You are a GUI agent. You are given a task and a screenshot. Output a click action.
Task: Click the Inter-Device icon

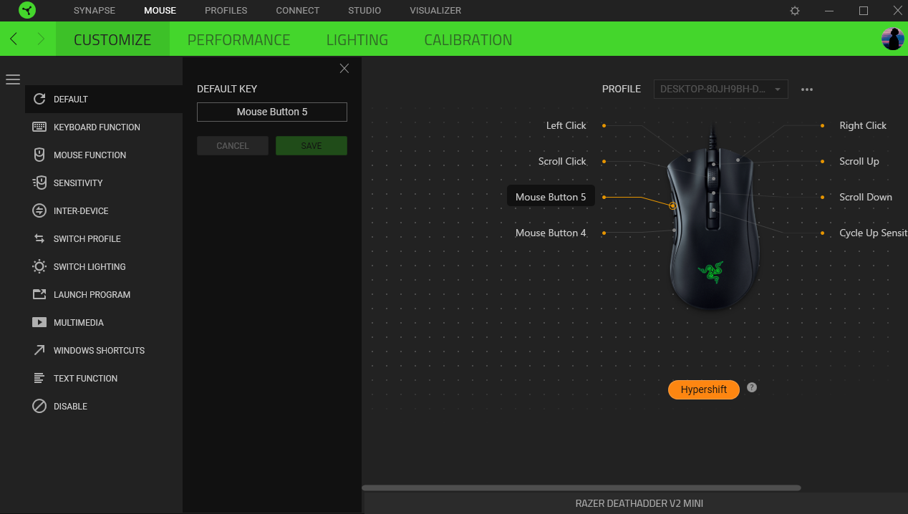[x=39, y=210]
